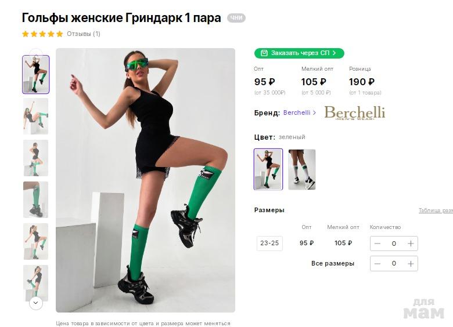Open the Таблица размеров link
Image resolution: width=453 pixels, height=327 pixels.
coord(436,210)
